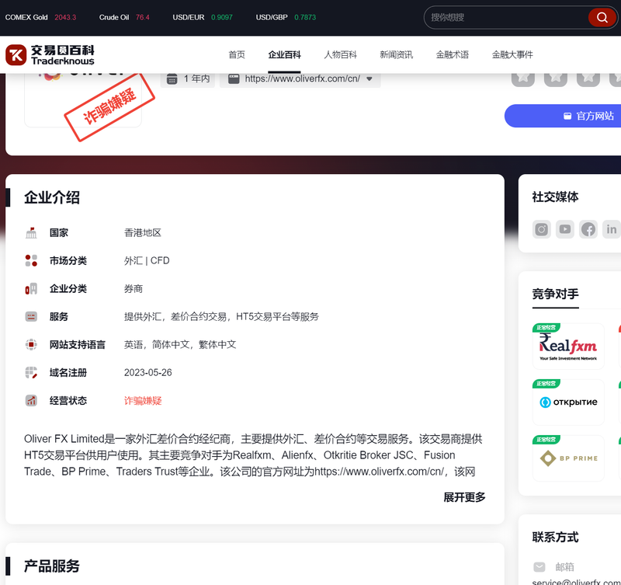Open the Instagram social media icon
The width and height of the screenshot is (621, 585).
tap(541, 229)
